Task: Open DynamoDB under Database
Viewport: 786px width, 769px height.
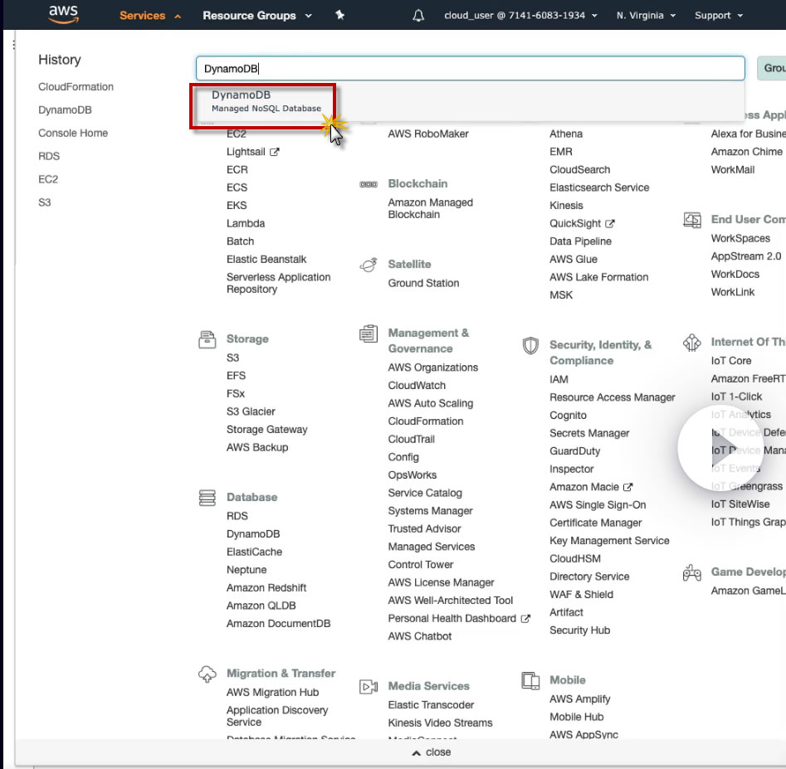Action: [x=253, y=534]
